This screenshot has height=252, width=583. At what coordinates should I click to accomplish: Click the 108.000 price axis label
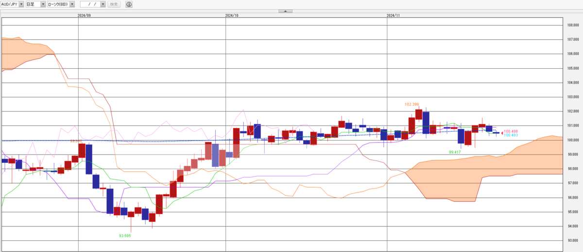574,25
